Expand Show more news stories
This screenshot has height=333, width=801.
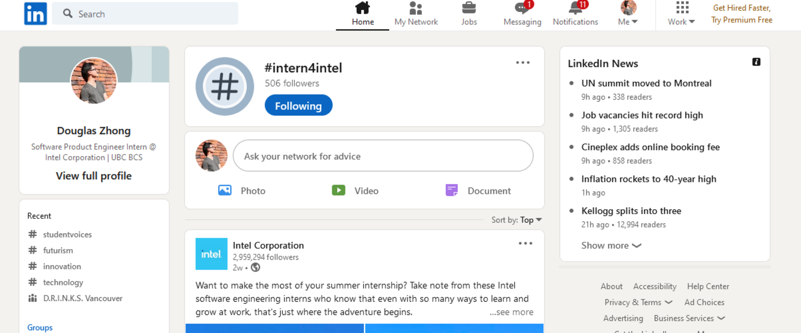tap(611, 245)
